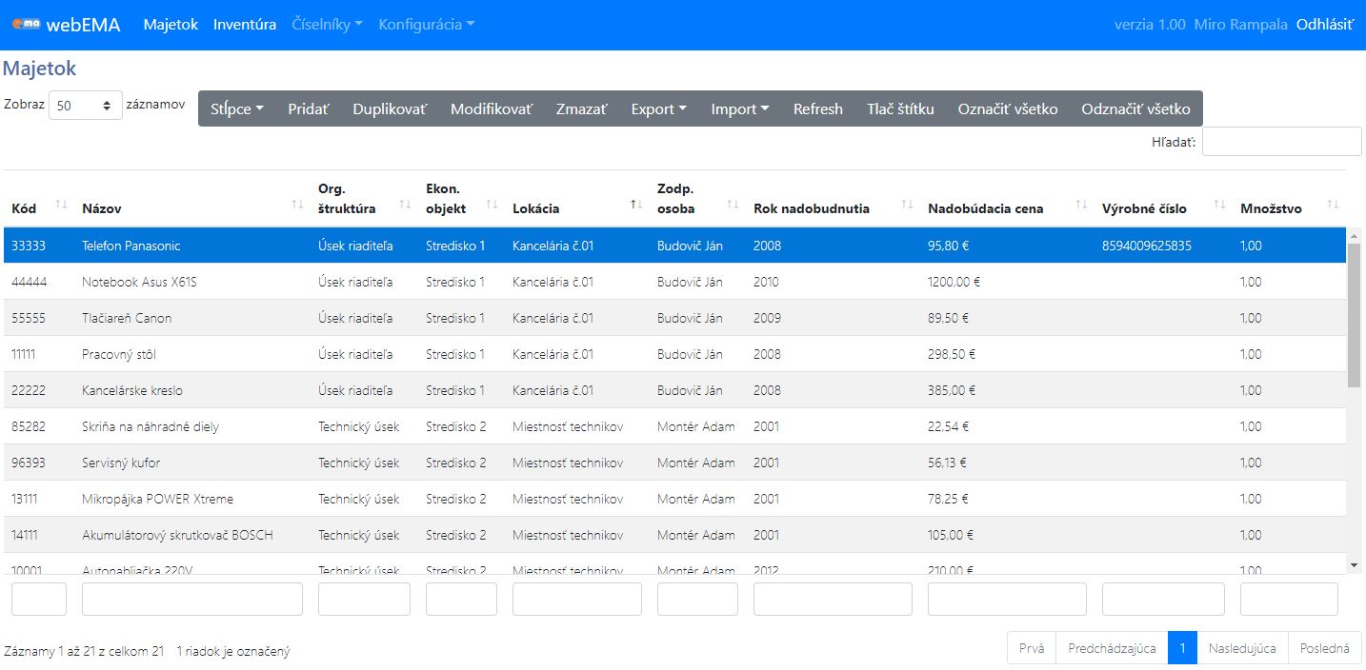Sort by the Kód column arrows
Screen dimensions: 1366x670
pyautogui.click(x=62, y=205)
